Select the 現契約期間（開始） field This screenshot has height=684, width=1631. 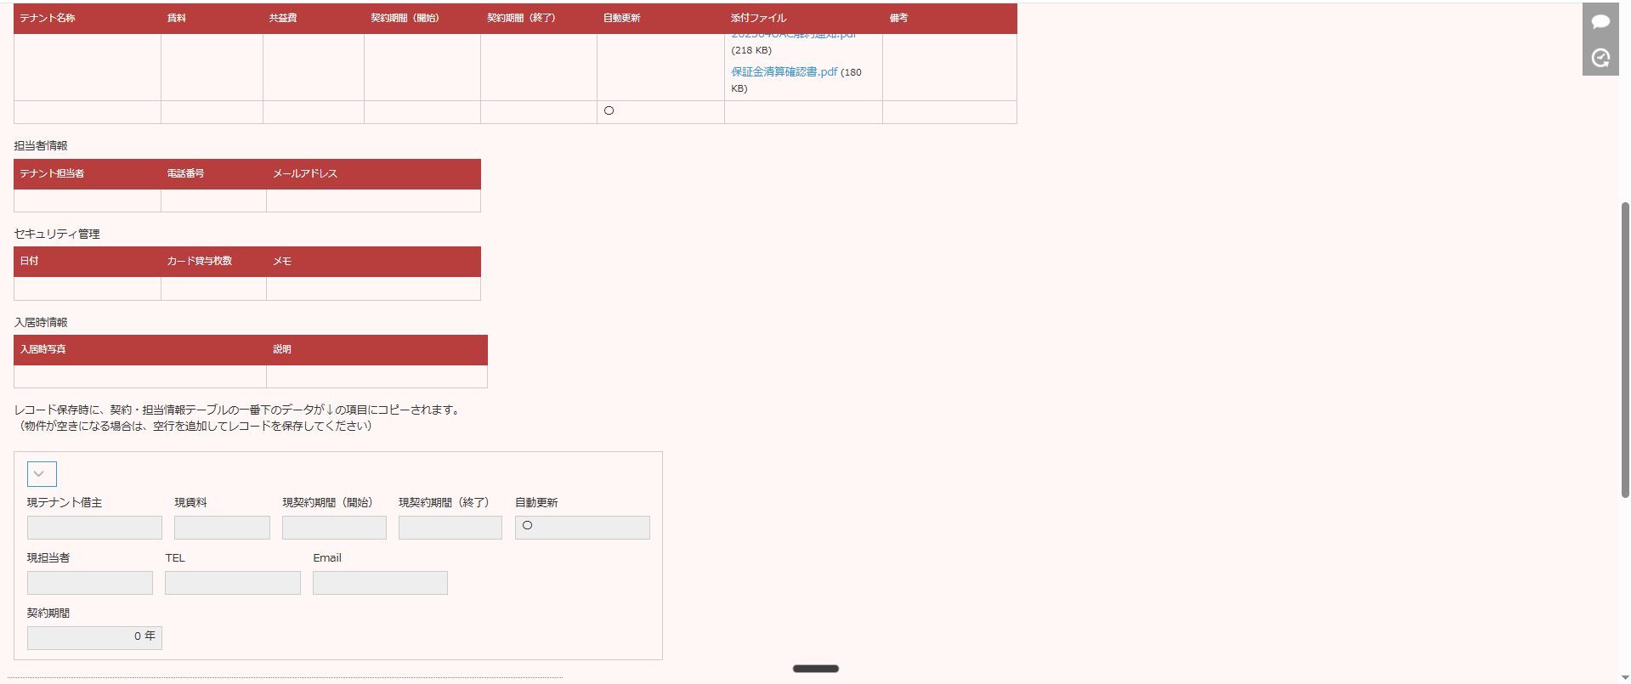(334, 528)
